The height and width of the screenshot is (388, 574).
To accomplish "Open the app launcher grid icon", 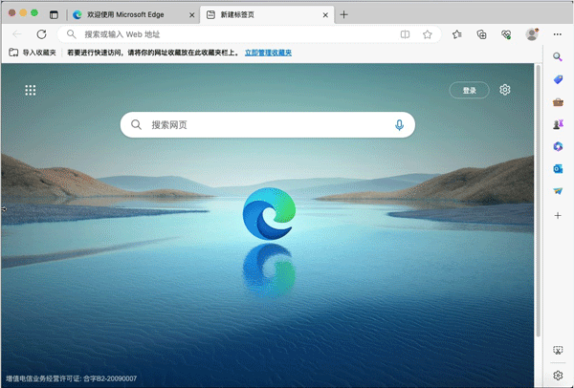I will 31,90.
